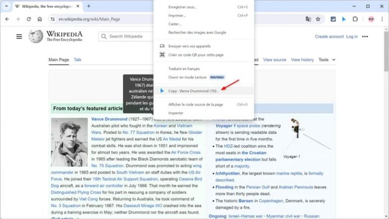Choose 'Enregistrer sous...' in the context menu
Viewport: 389px width, 219px height.
pos(182,7)
